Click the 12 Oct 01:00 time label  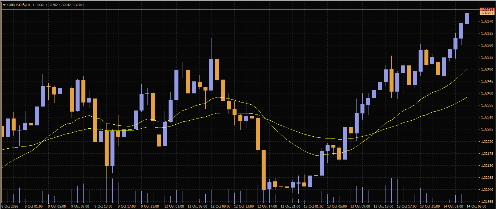coord(174,206)
